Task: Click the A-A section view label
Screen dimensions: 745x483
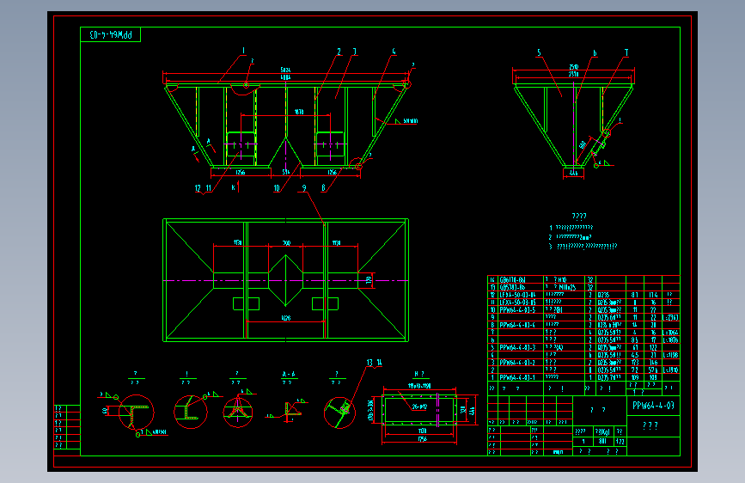Action: pyautogui.click(x=289, y=374)
